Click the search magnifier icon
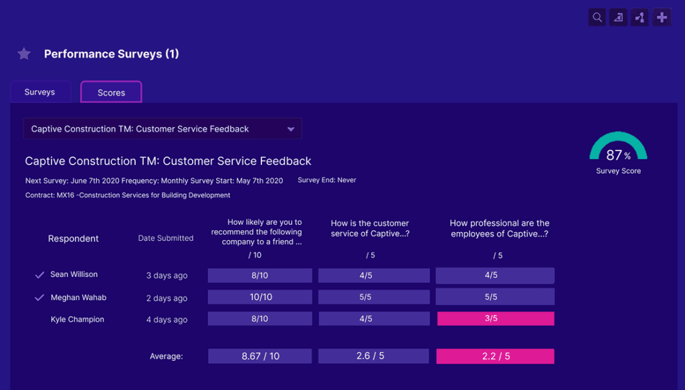685x390 pixels. [x=597, y=17]
